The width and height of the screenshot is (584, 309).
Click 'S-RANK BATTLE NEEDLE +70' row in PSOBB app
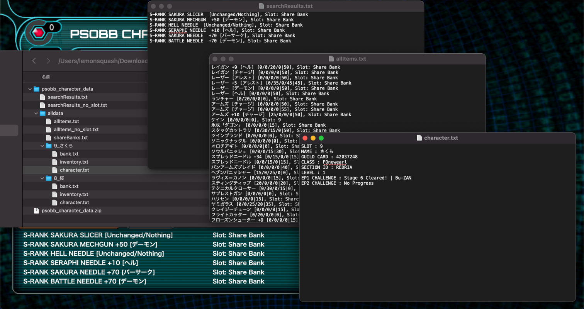(144, 282)
